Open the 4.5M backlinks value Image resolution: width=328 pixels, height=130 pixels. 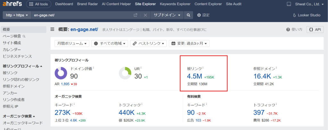pos(194,76)
